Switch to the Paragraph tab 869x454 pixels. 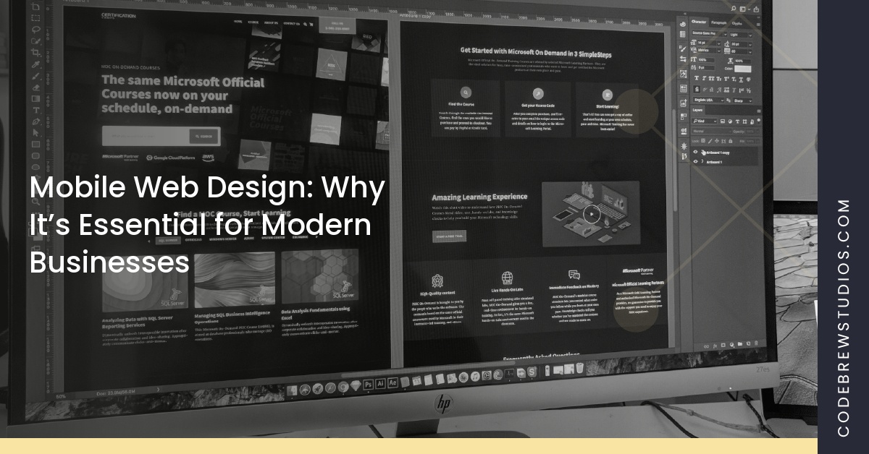[717, 22]
